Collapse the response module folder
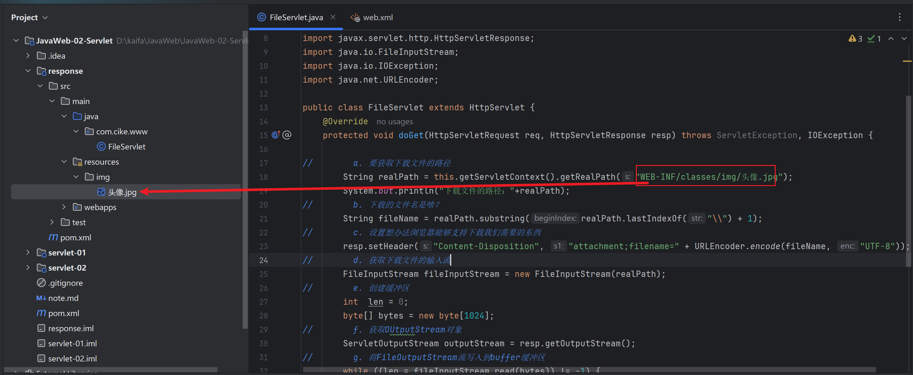 (x=28, y=71)
